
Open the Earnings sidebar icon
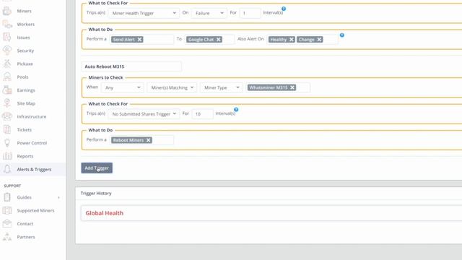pyautogui.click(x=6, y=90)
